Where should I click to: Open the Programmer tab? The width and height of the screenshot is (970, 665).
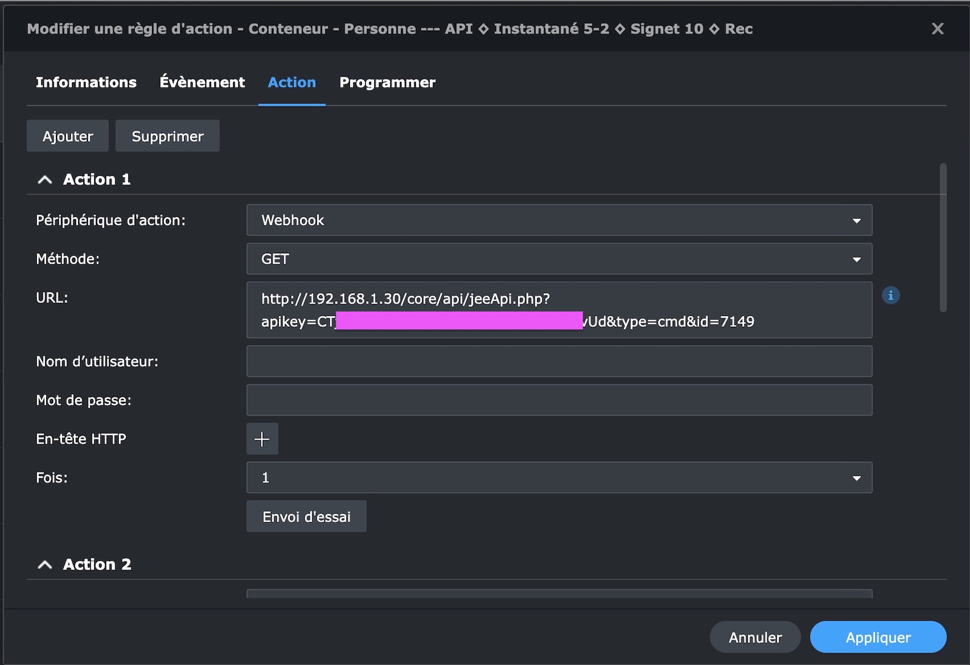click(387, 83)
